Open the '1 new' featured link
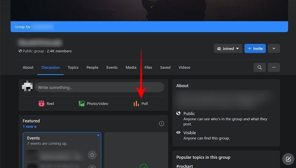The height and width of the screenshot is (168, 296). 30,127
